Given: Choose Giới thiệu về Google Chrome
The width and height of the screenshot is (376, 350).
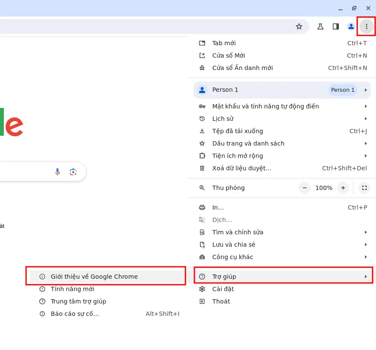Looking at the screenshot, I should click(x=107, y=277).
